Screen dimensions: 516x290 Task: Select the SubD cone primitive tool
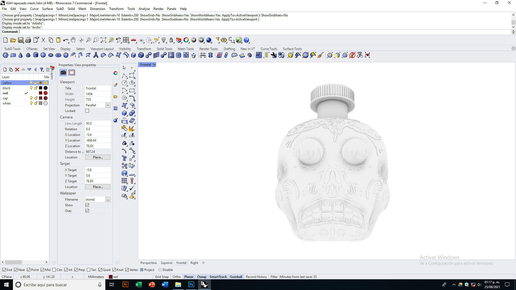pyautogui.click(x=21, y=55)
